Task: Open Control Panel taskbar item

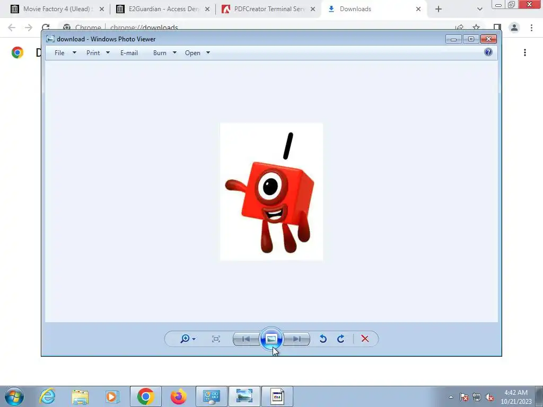Action: 211,396
